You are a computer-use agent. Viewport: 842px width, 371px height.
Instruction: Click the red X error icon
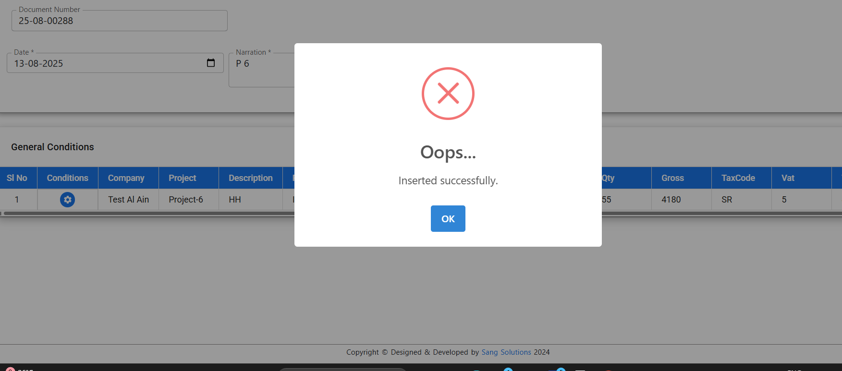tap(448, 94)
